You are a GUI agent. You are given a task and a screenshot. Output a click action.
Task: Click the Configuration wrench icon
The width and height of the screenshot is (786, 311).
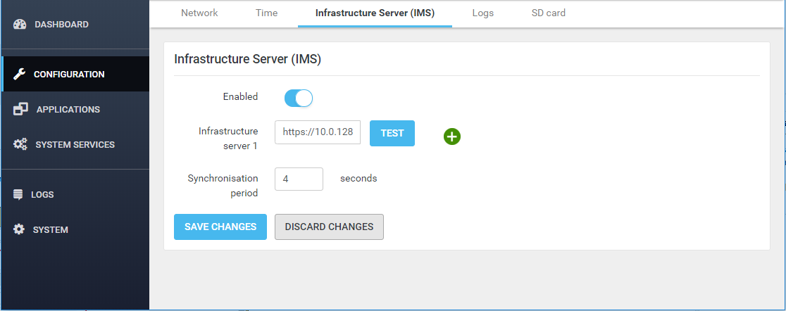(20, 75)
